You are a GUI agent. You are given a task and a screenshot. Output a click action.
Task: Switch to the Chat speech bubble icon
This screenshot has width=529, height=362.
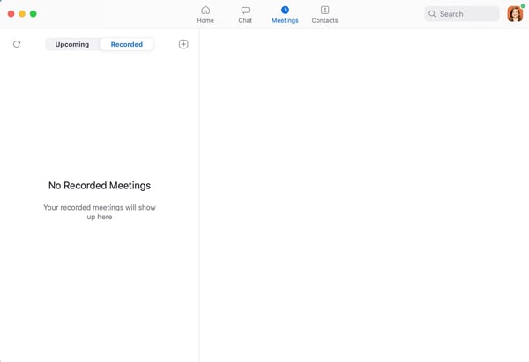[245, 11]
